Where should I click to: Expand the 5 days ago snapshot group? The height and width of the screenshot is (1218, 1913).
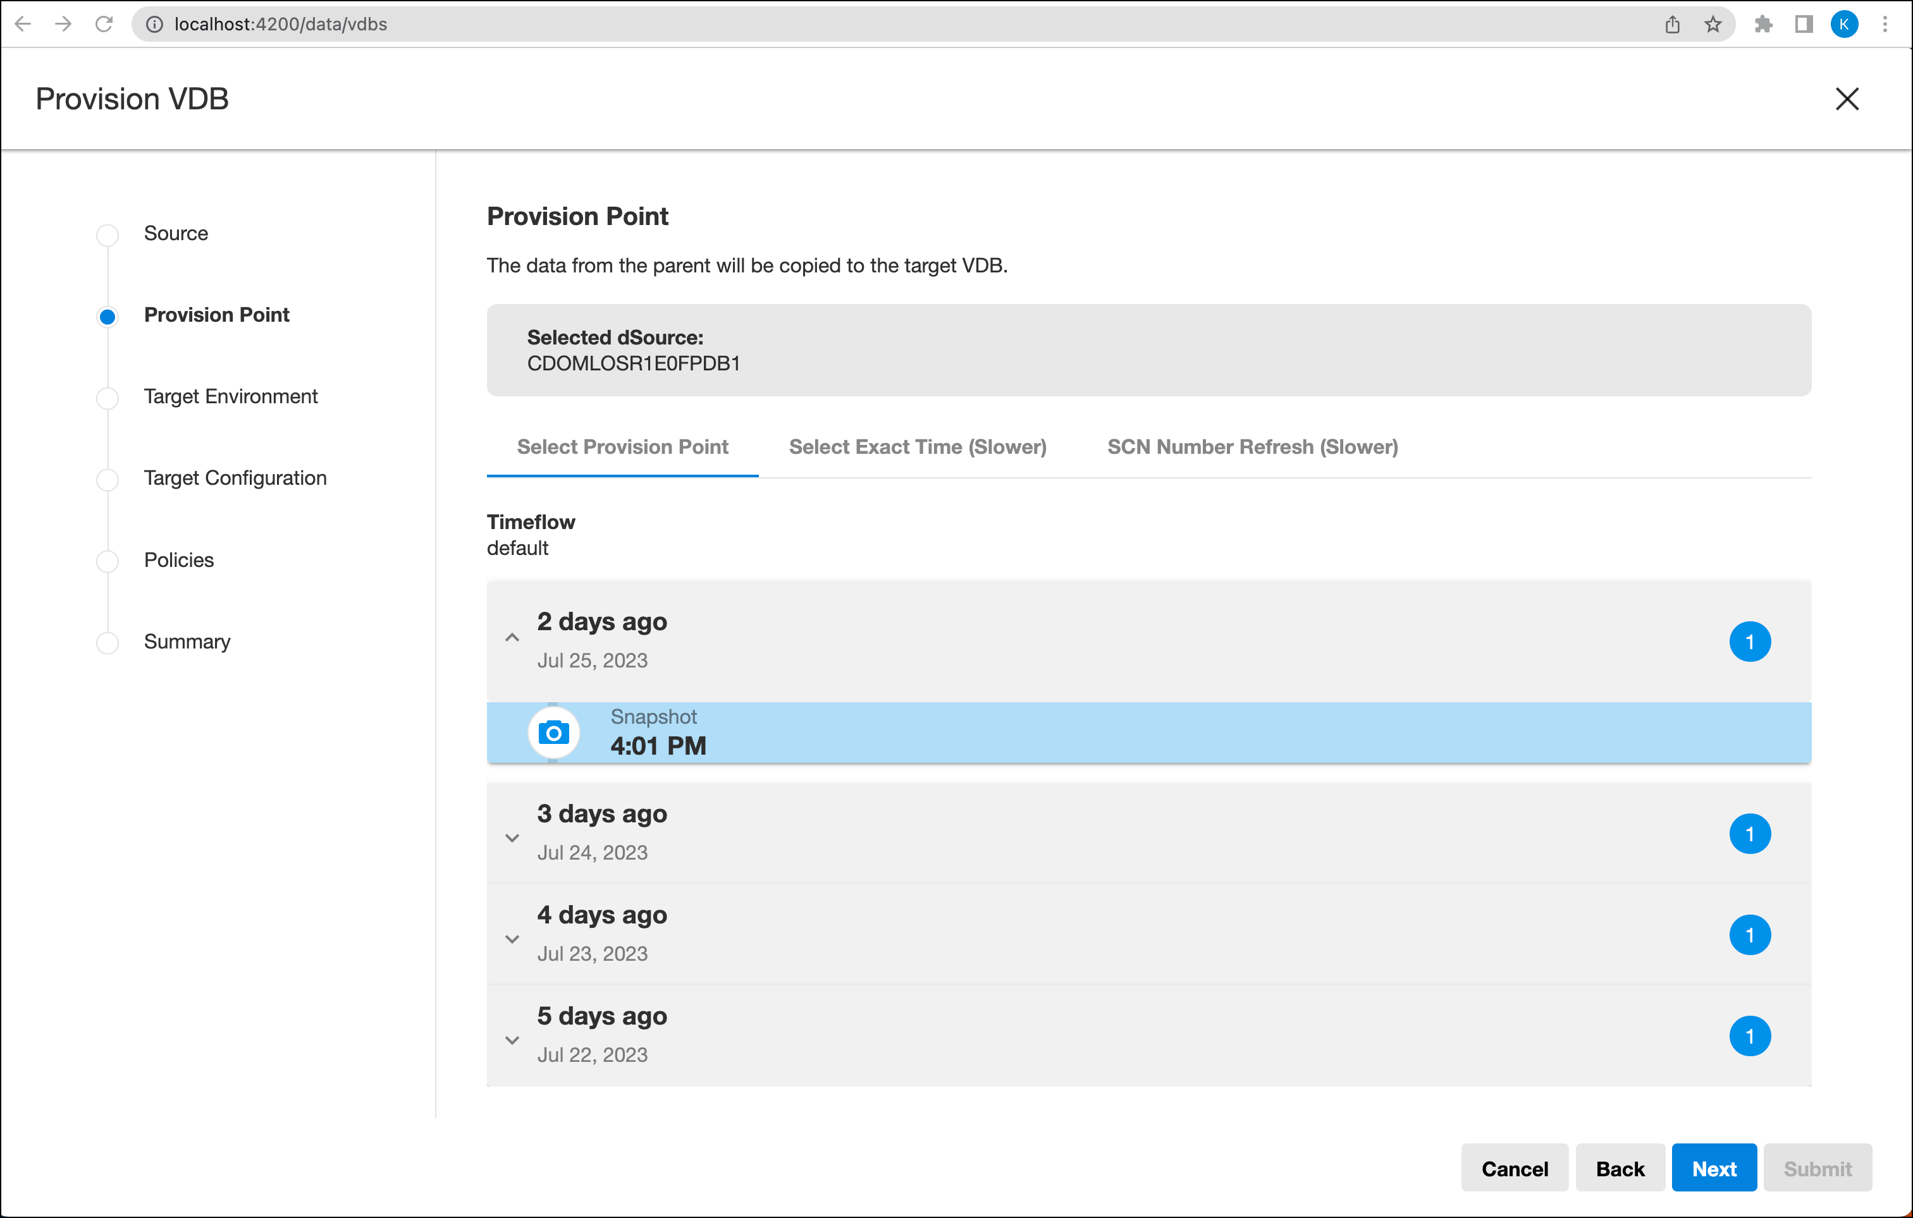point(512,1039)
